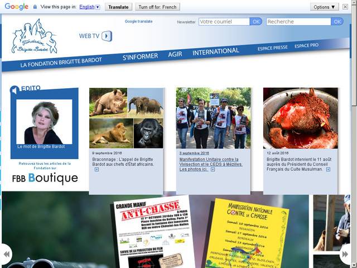Image resolution: width=357 pixels, height=268 pixels.
Task: Open Le mot de Brigitte Bardot
Action: click(x=41, y=146)
